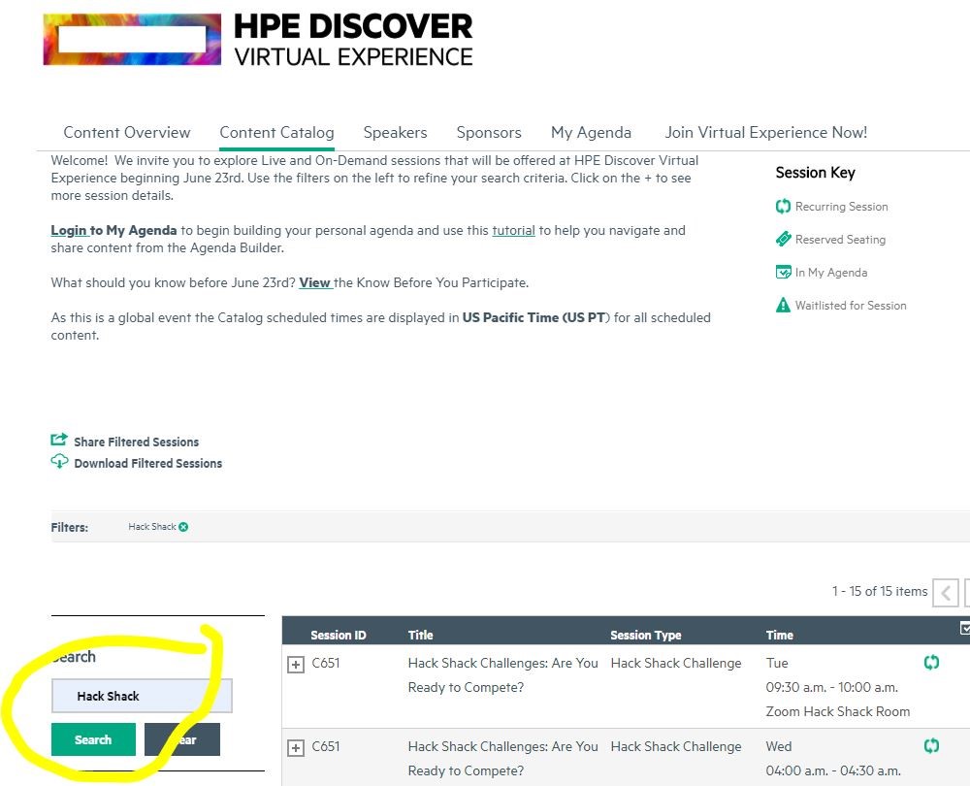Click the search field containing Hack Shack
This screenshot has height=786, width=970.
click(x=142, y=696)
